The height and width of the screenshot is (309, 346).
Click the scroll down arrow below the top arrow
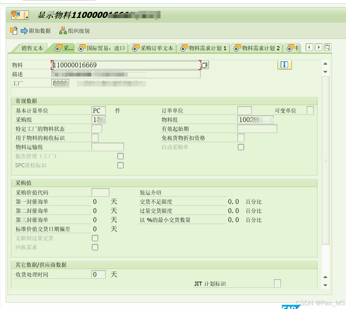(325, 72)
